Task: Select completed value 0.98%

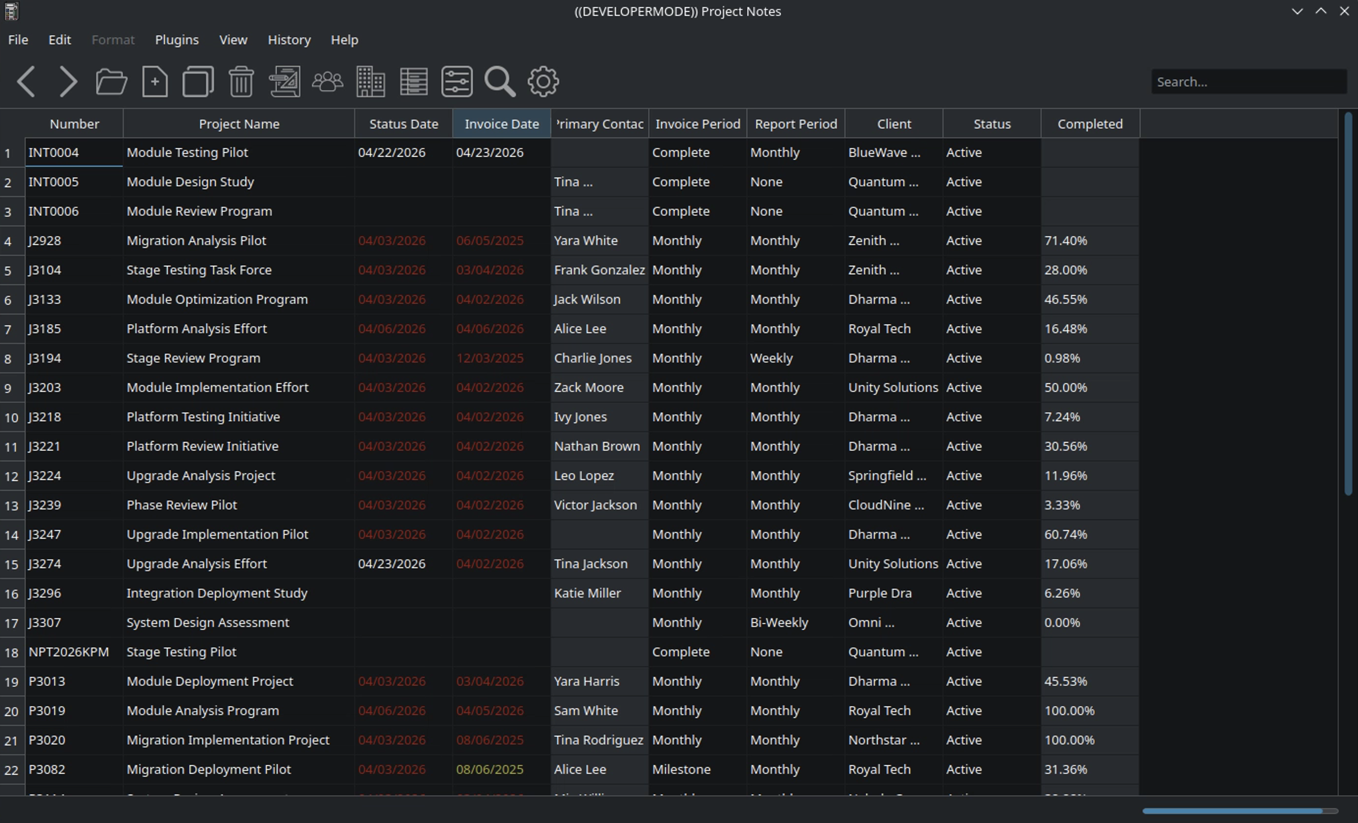Action: click(x=1090, y=358)
